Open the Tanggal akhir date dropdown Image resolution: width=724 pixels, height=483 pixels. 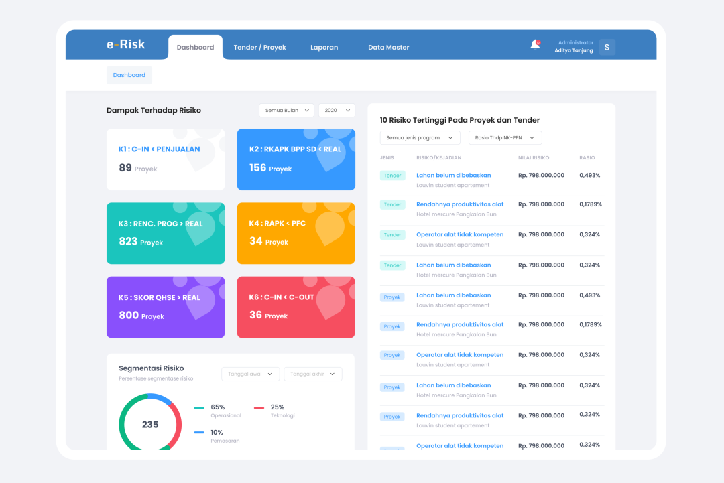[x=312, y=374]
